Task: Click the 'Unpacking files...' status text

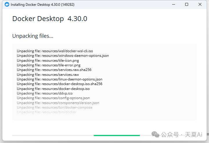Action: coord(33,36)
